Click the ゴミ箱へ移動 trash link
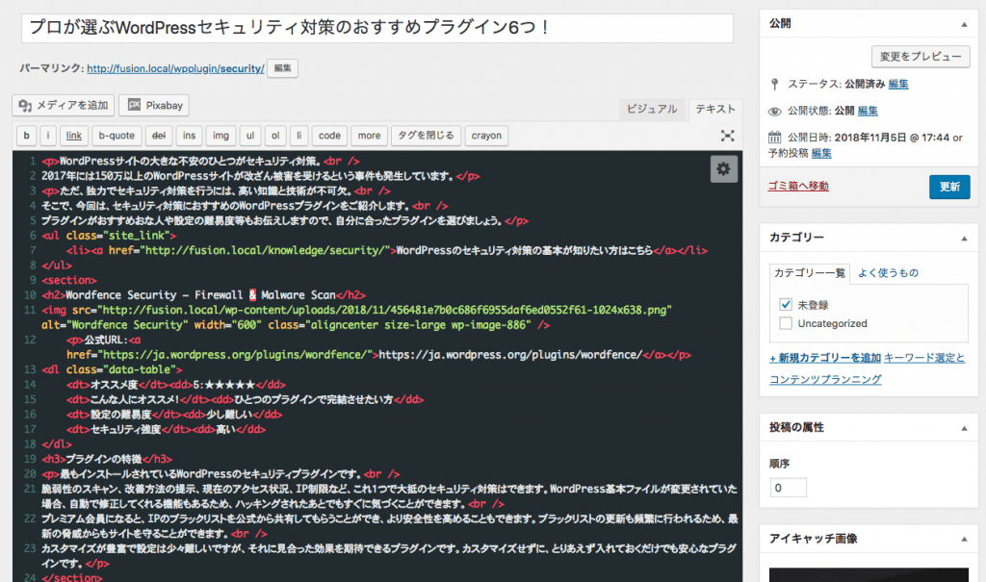The height and width of the screenshot is (582, 986). coord(798,186)
